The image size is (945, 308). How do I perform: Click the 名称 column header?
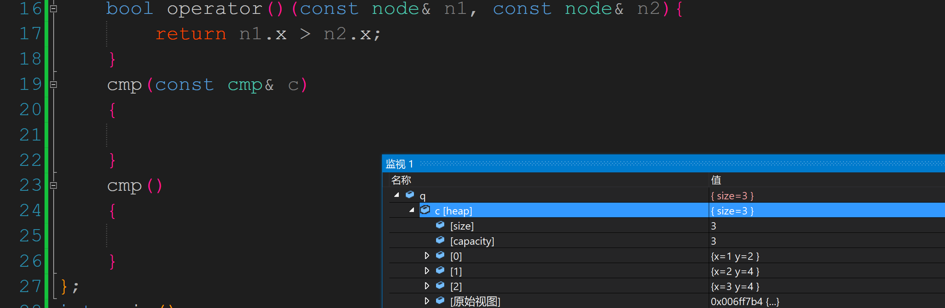coord(401,180)
